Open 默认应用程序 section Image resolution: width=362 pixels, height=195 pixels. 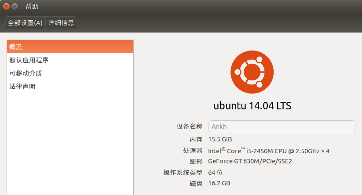[x=70, y=60]
